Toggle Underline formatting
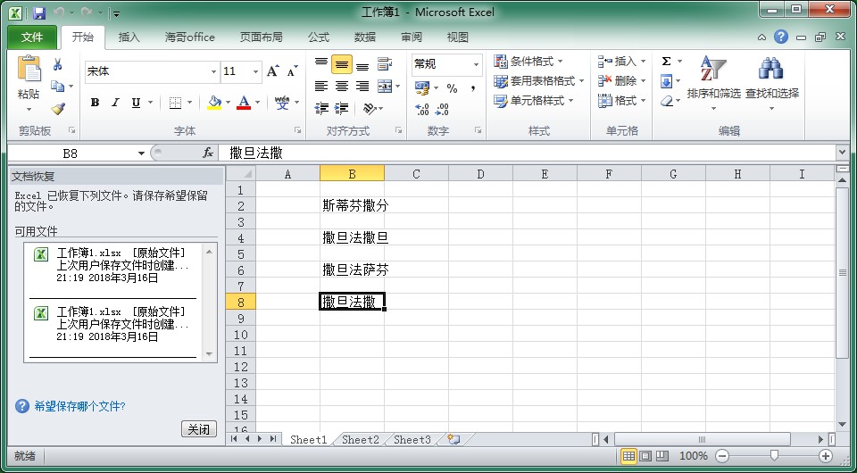Viewport: 857px width, 473px height. (x=136, y=103)
